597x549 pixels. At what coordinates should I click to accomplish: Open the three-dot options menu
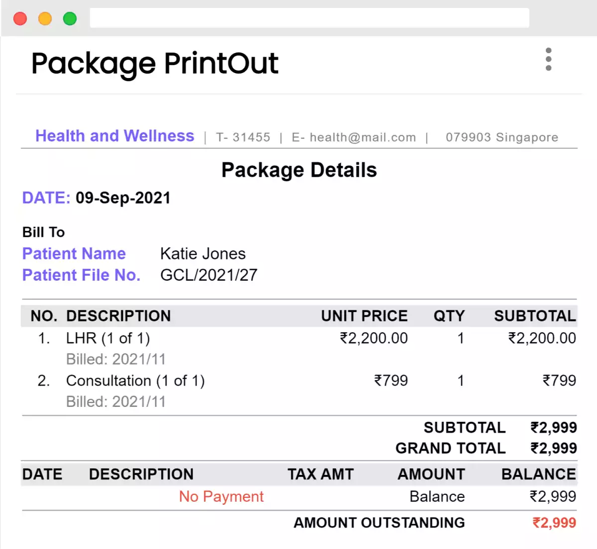point(548,59)
